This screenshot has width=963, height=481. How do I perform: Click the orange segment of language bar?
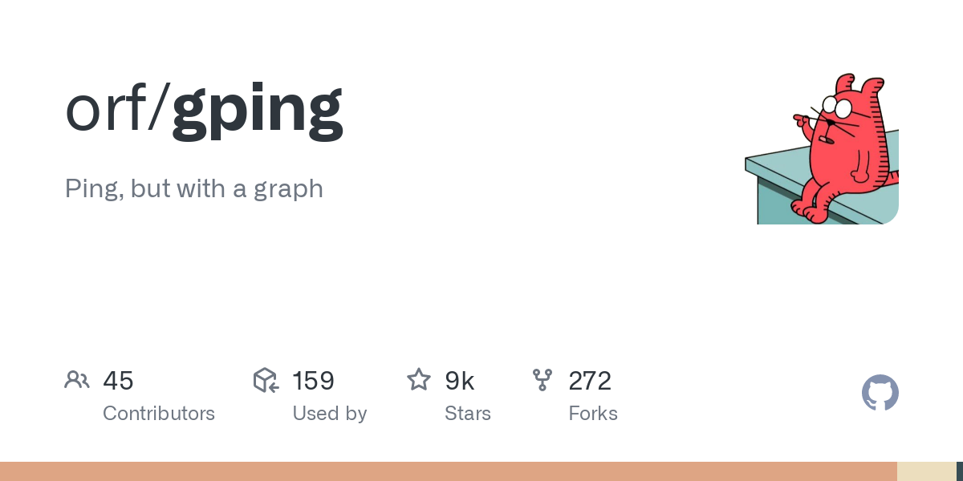click(x=449, y=471)
